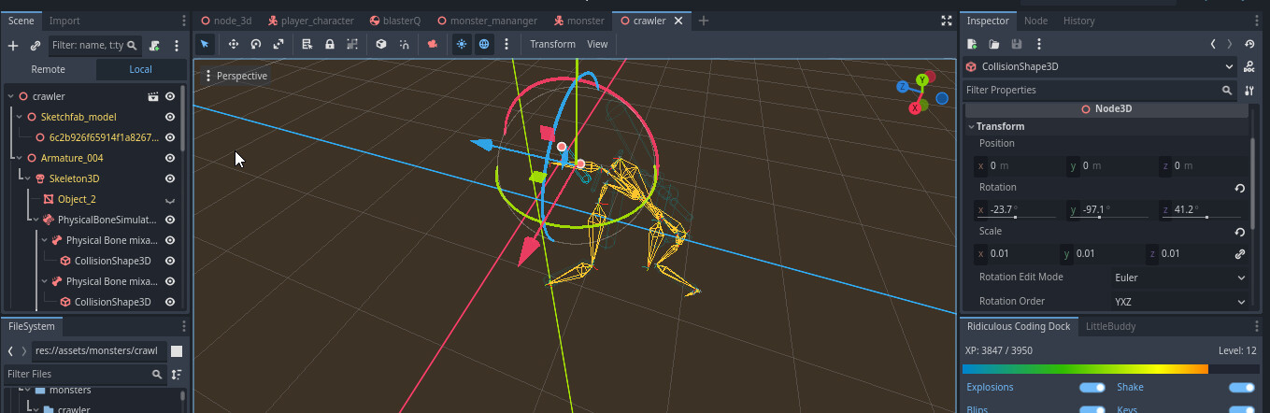This screenshot has height=413, width=1270.
Task: Choose the Scale mode tool
Action: coord(278,44)
